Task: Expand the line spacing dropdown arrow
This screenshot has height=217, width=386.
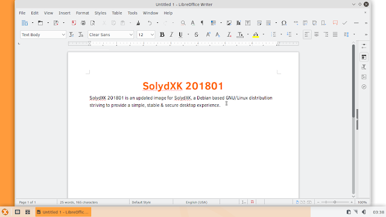Action: (x=354, y=35)
